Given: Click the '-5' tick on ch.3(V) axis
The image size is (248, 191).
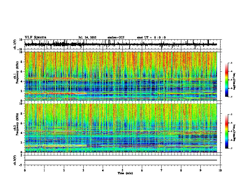Looking at the screenshot, I should pos(21,165).
